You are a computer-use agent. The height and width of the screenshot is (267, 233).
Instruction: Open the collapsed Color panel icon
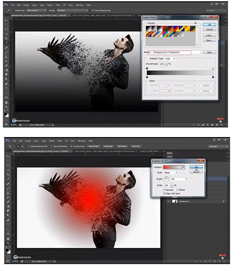(169, 156)
